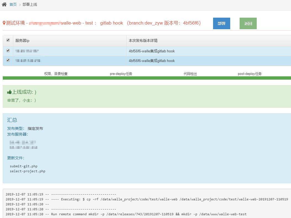This screenshot has height=218, width=291.
Task: Click the 权限、目录检查 step label
Action: [56, 74]
